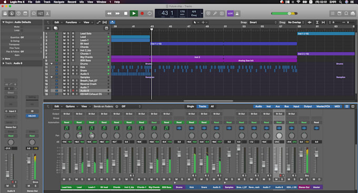Stop playback with the Stop button
The height and width of the screenshot is (193, 358).
(126, 14)
